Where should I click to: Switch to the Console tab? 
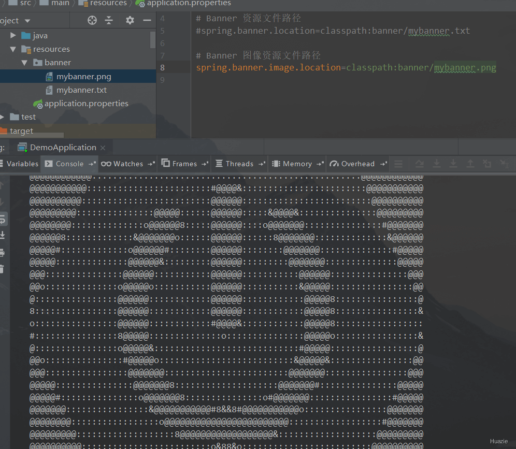(x=69, y=164)
